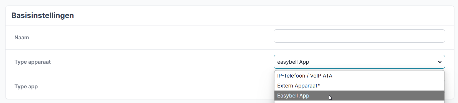
Task: Click the Naam settings row
Action: coord(230,37)
